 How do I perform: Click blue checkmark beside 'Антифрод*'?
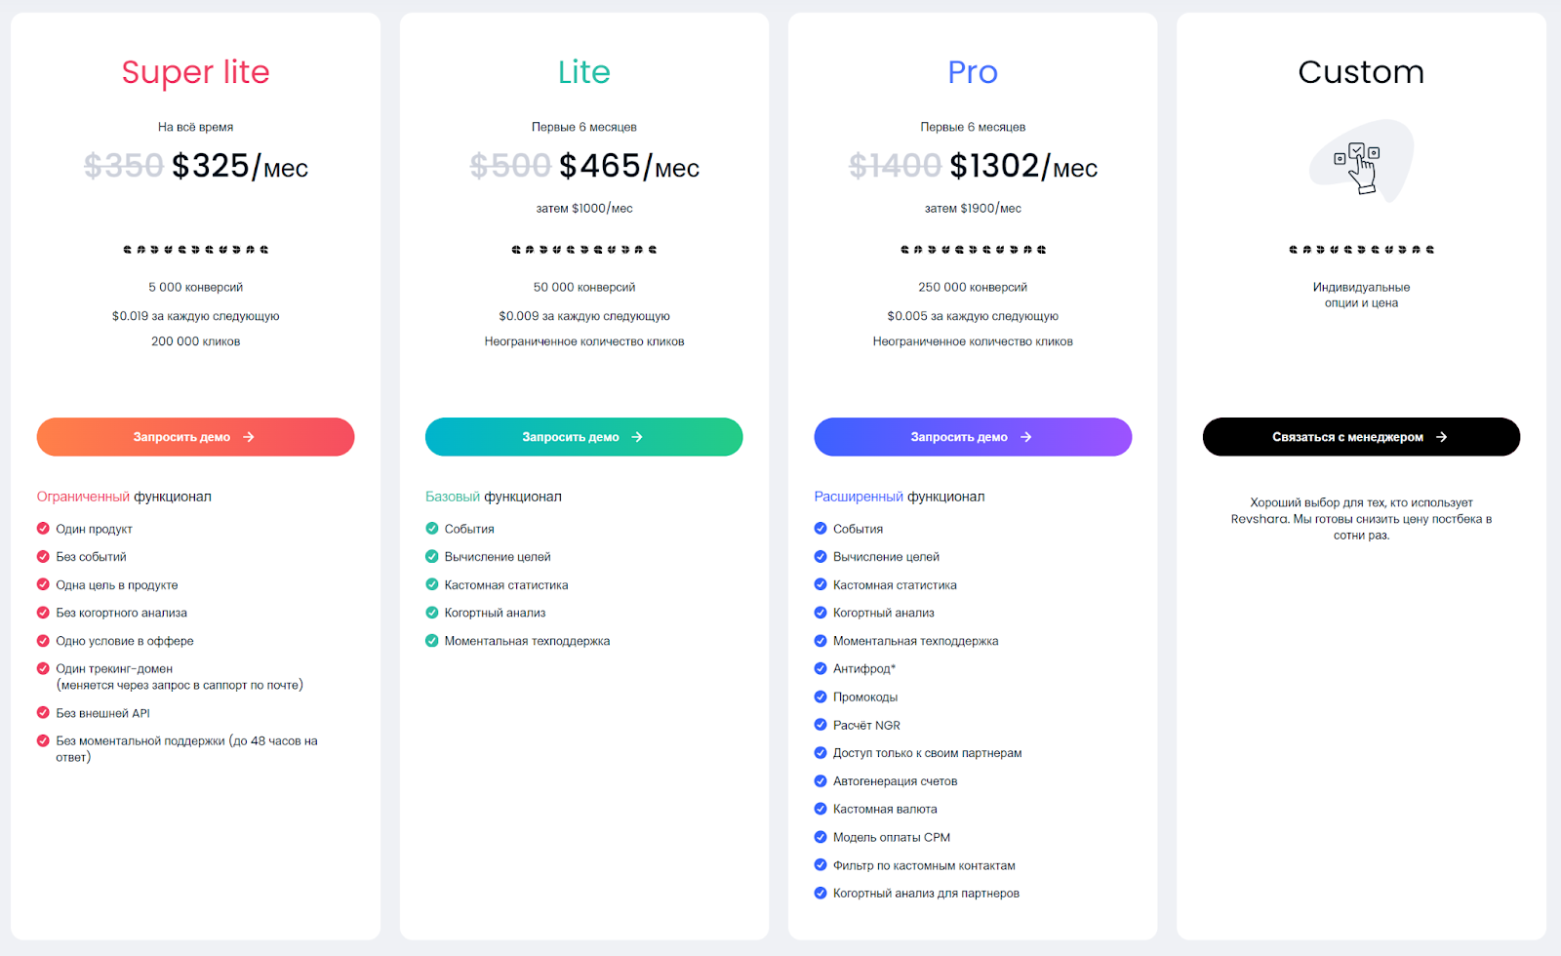[x=821, y=668]
